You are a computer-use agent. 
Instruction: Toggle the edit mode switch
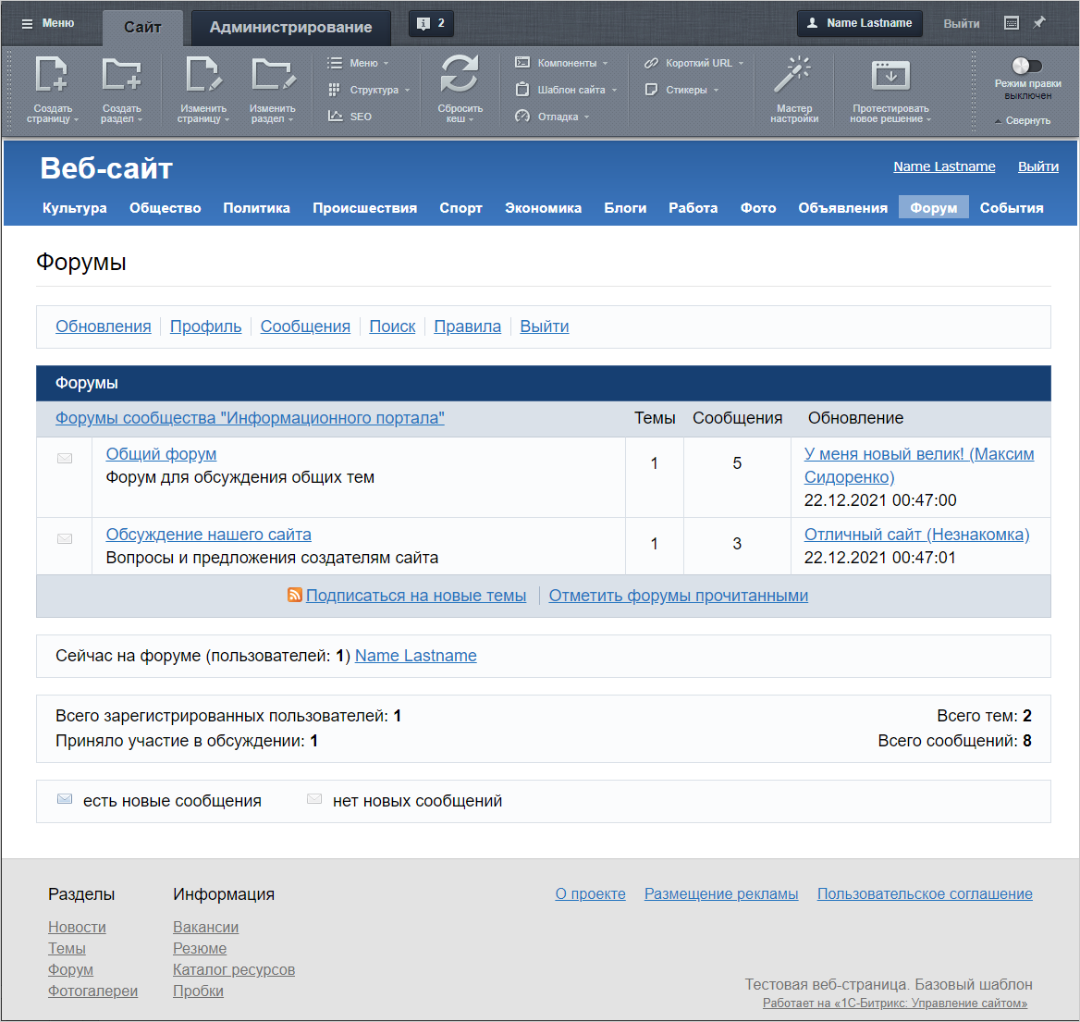pyautogui.click(x=1026, y=66)
